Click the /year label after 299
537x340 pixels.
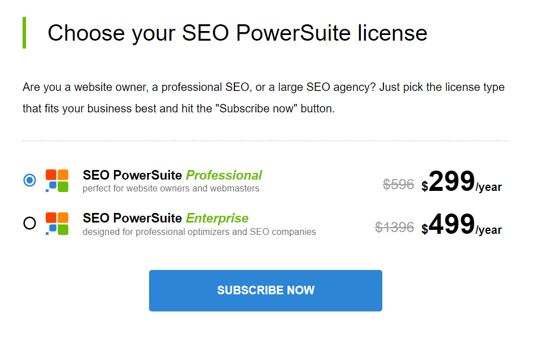coord(488,188)
